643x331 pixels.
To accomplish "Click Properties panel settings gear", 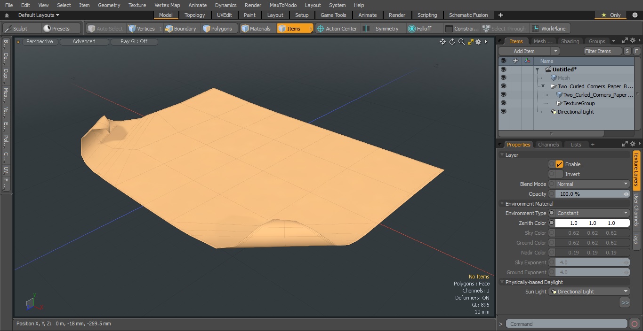I will click(633, 144).
